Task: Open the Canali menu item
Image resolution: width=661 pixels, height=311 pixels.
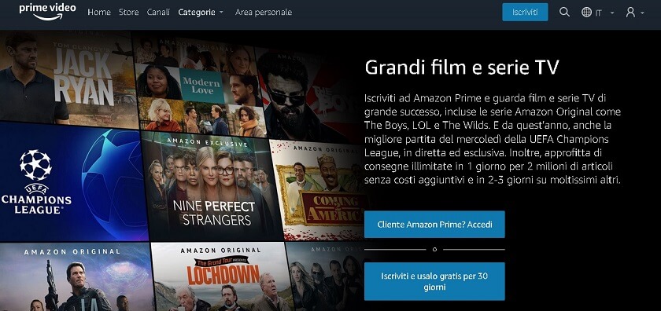Action: point(158,13)
